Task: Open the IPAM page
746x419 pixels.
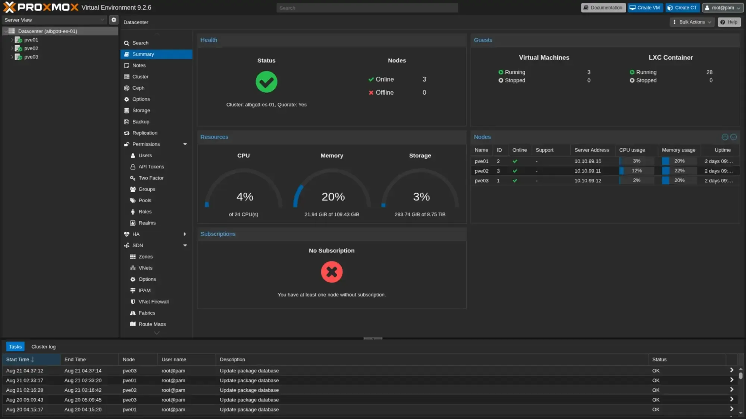Action: 144,291
